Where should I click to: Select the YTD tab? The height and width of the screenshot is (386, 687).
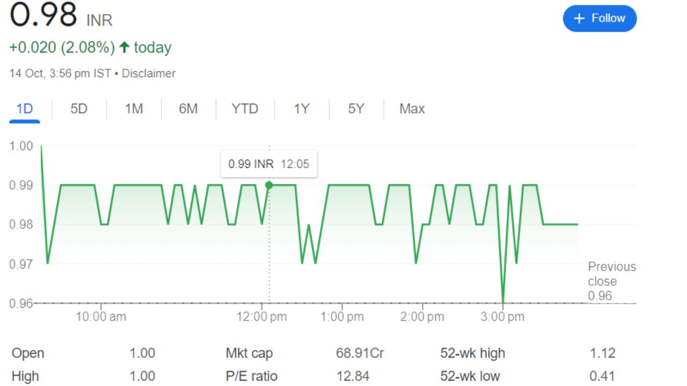245,109
